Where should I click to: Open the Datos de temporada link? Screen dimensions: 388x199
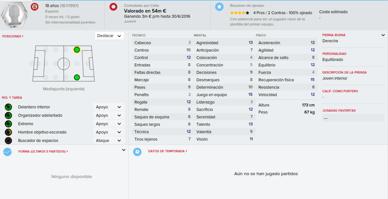tap(168, 151)
